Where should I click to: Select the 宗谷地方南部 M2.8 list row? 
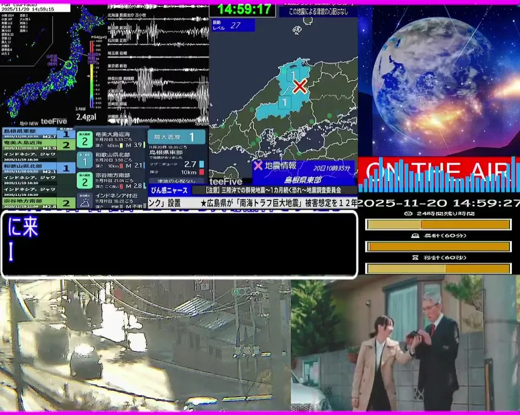[39, 203]
